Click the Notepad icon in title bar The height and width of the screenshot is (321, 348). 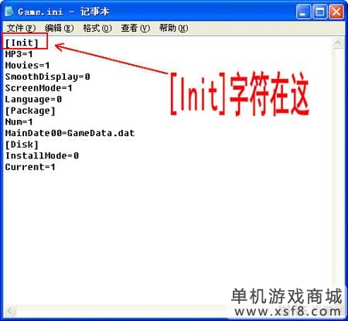[9, 12]
